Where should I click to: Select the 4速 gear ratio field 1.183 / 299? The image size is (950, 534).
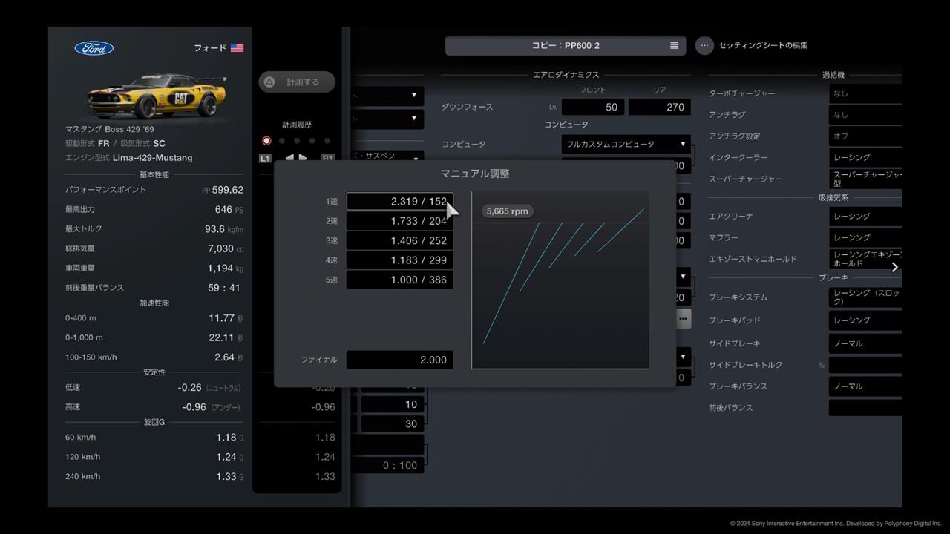pos(400,260)
